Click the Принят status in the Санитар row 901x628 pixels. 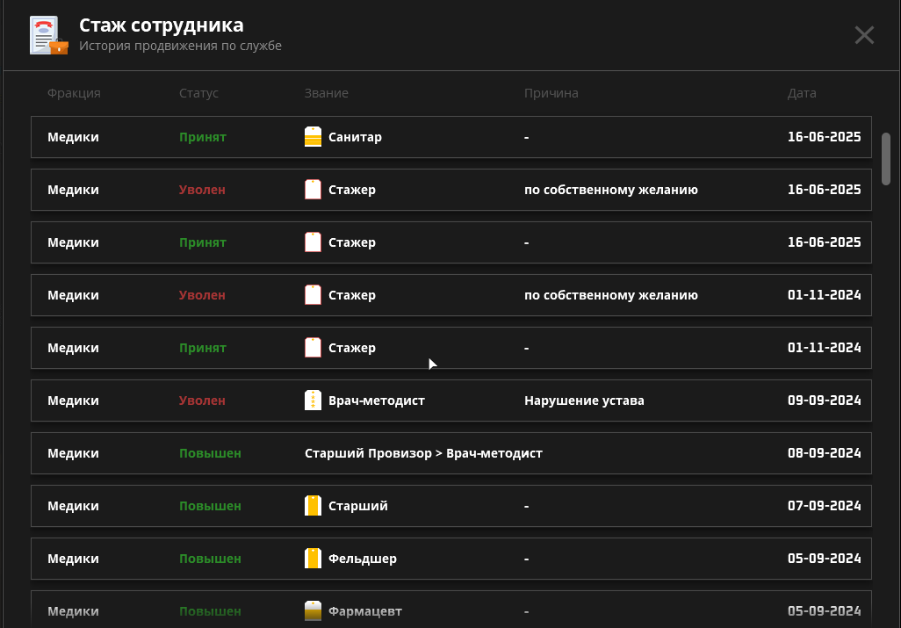click(203, 137)
